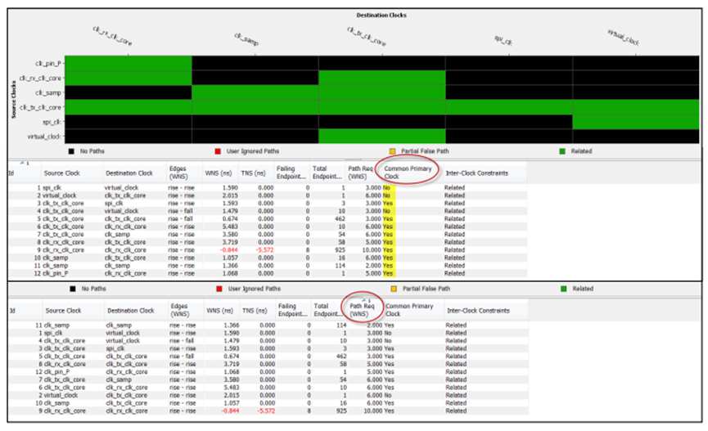708x431 pixels.
Task: Click the red -0.844 WNS value in the upper table
Action: (x=229, y=250)
